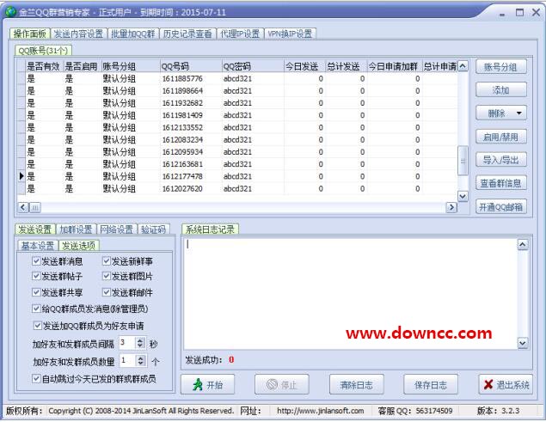Switch to 批量加QQ群 tab
Screen dimensions: 546x422
[x=133, y=34]
